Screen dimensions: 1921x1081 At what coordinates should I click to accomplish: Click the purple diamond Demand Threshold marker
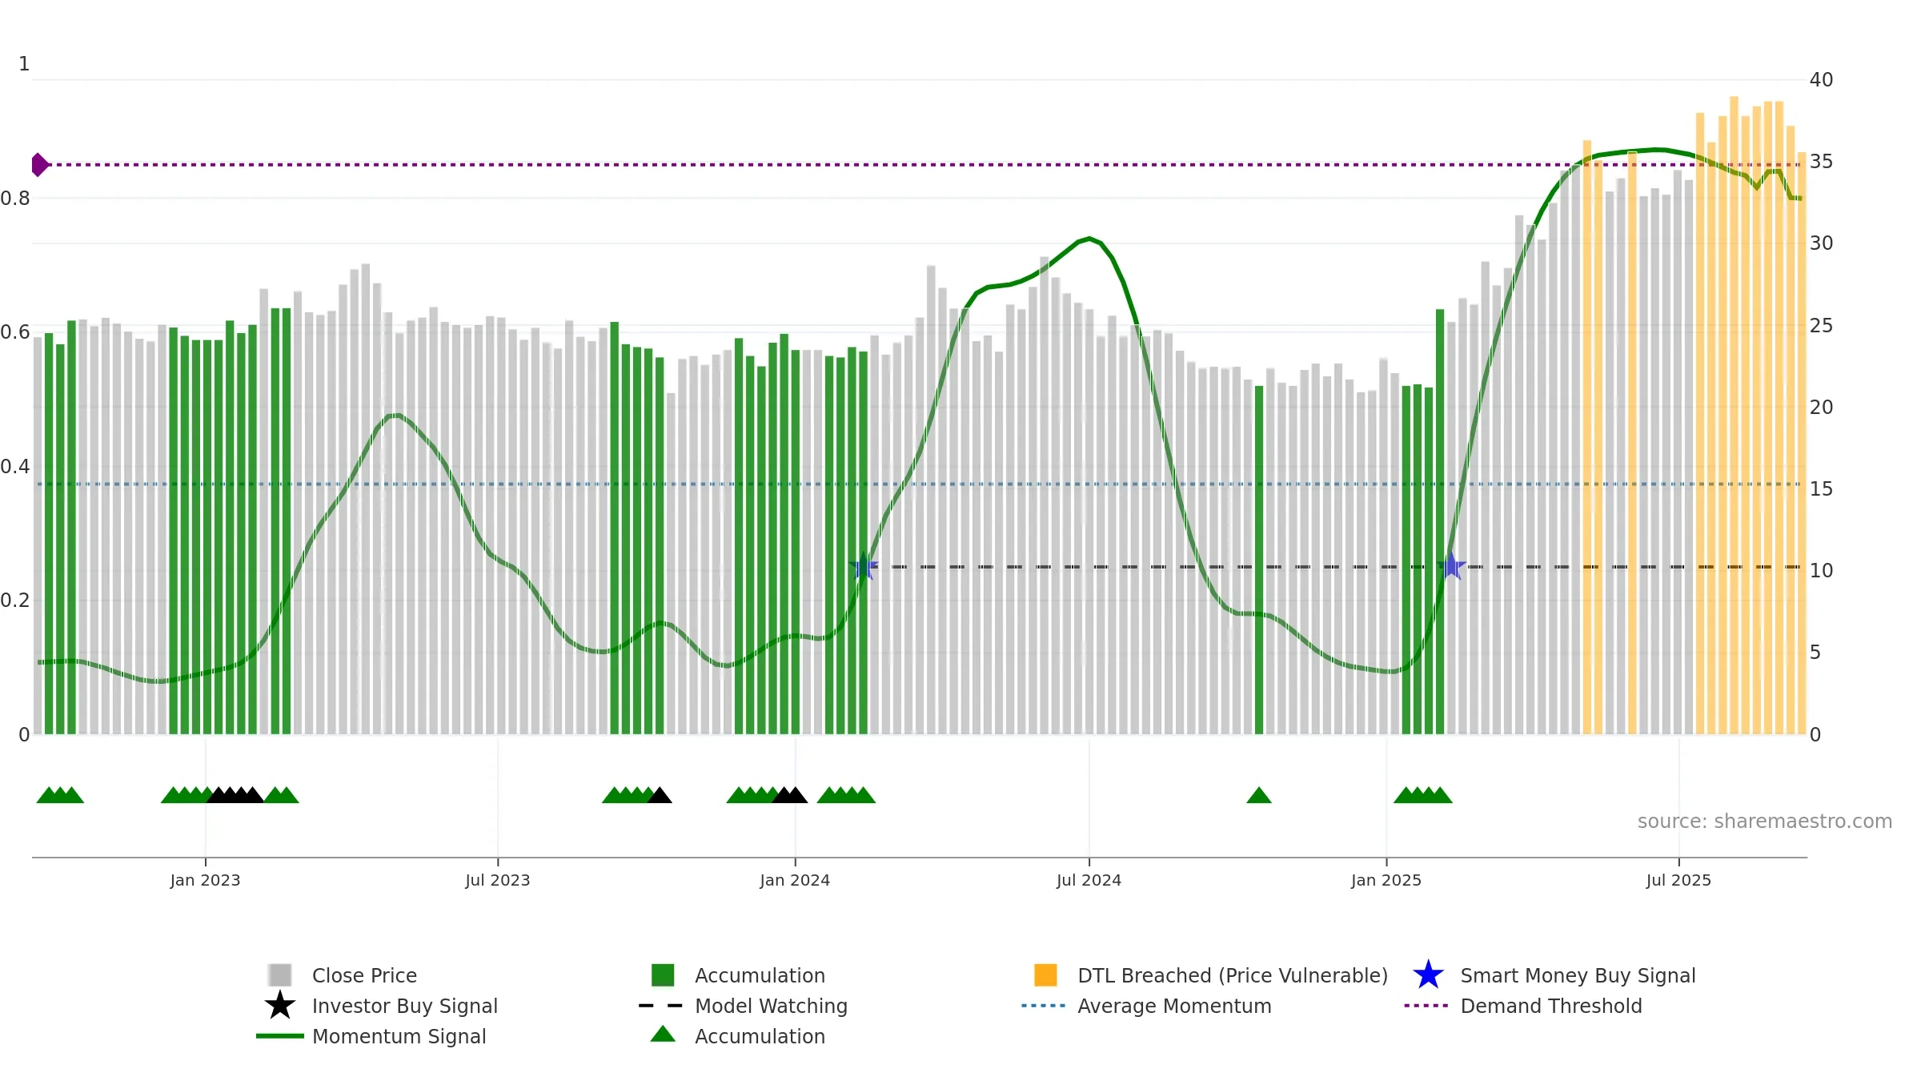(x=39, y=165)
